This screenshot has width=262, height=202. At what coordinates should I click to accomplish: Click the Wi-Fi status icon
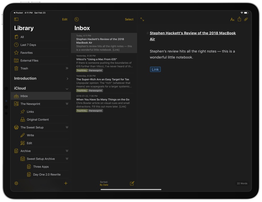pyautogui.click(x=242, y=13)
